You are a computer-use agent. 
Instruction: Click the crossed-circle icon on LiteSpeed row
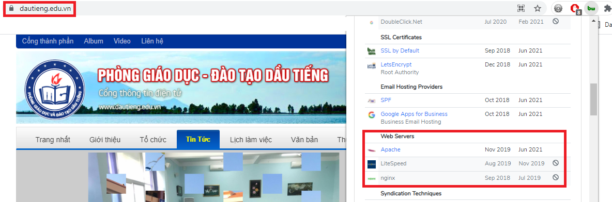pyautogui.click(x=556, y=163)
